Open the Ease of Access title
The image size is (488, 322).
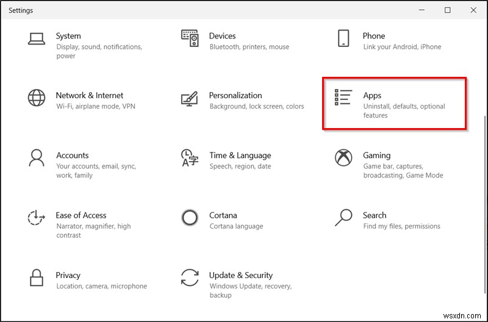pos(81,215)
